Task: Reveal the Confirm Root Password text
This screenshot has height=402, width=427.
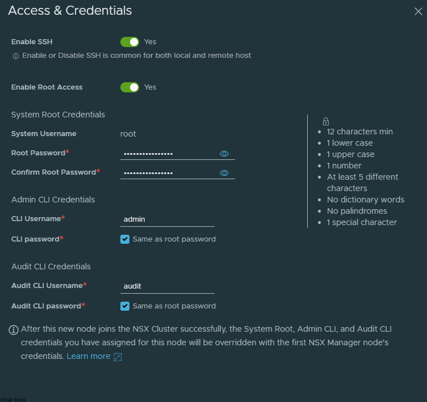Action: [x=224, y=173]
